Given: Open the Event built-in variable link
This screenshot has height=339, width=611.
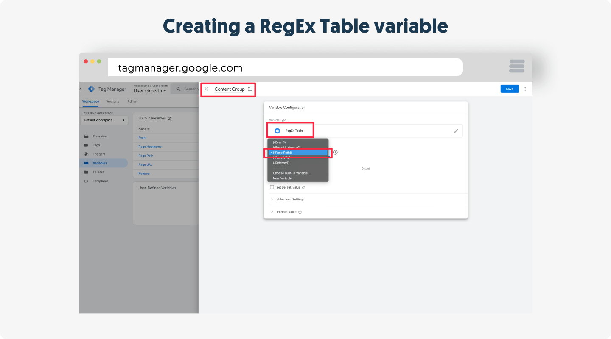Looking at the screenshot, I should tap(142, 138).
